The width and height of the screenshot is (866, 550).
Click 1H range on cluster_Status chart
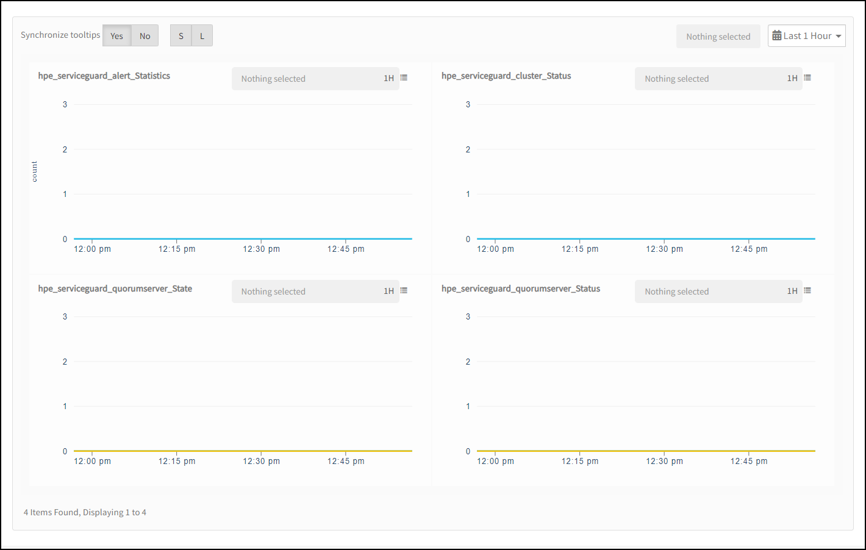792,78
